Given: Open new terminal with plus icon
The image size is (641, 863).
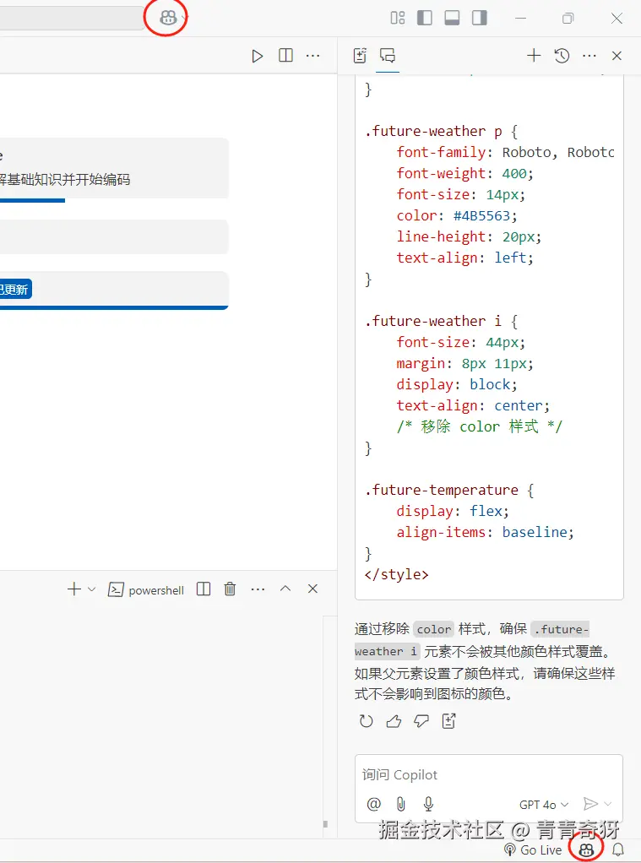Looking at the screenshot, I should coord(73,589).
